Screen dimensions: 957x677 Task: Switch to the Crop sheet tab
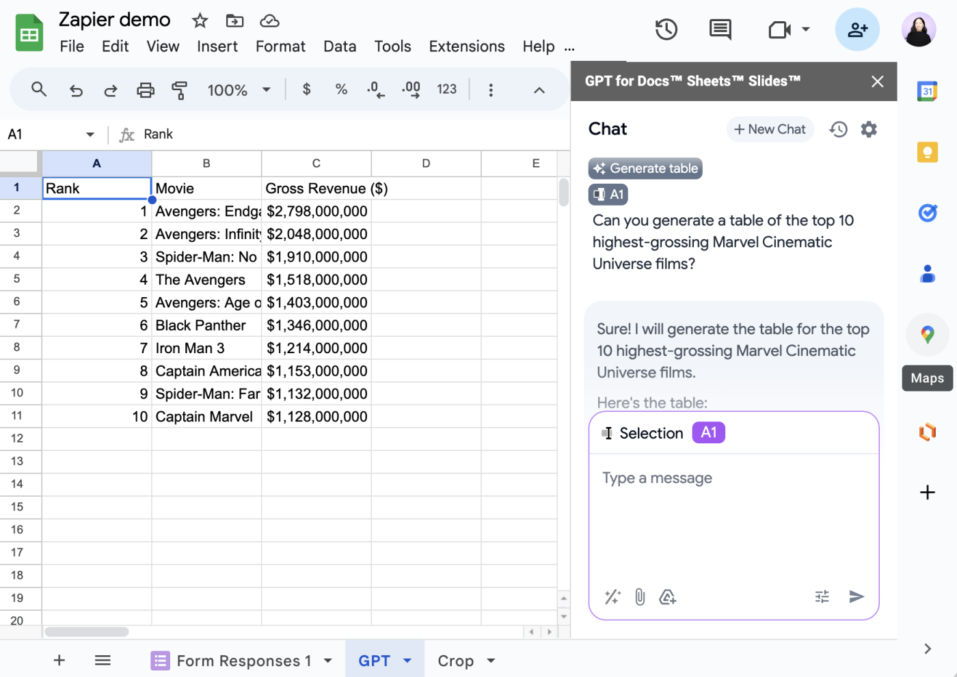(455, 661)
